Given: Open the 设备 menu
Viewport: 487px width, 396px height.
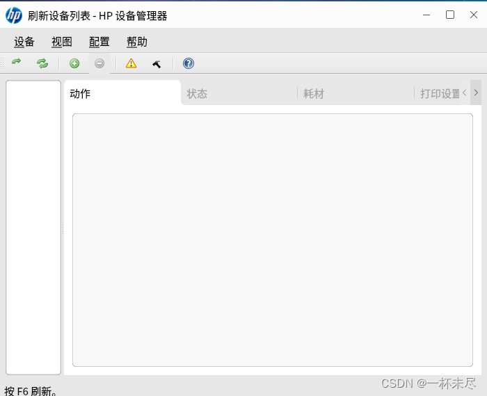Looking at the screenshot, I should (x=24, y=42).
